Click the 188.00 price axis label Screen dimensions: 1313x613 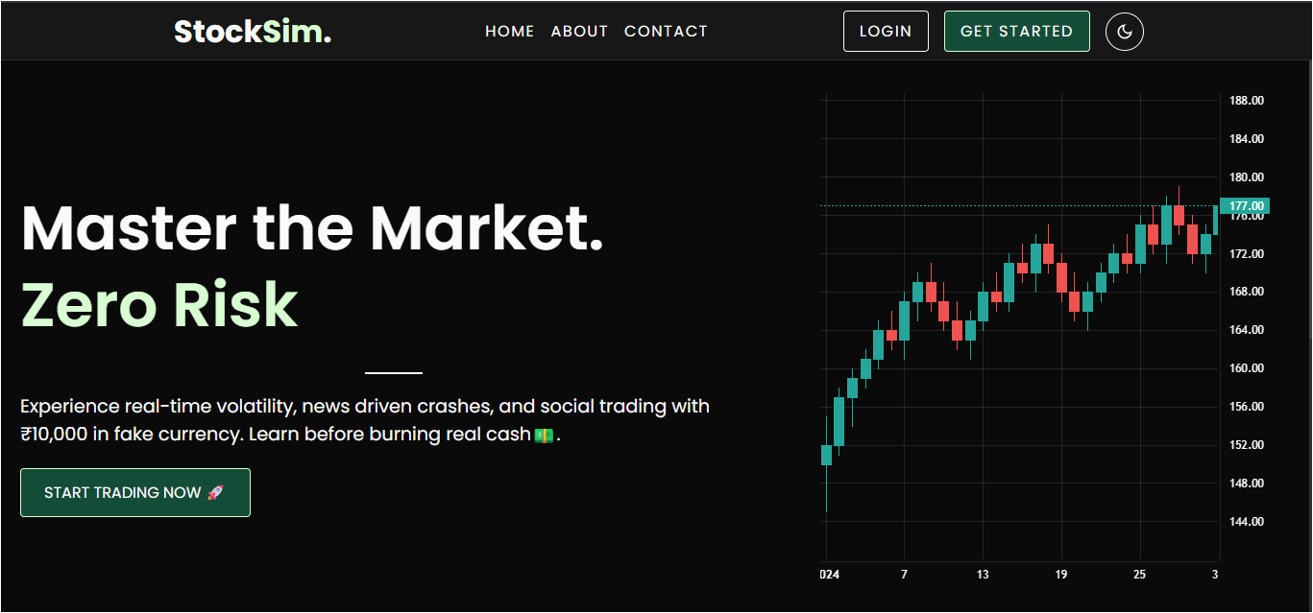[1246, 101]
